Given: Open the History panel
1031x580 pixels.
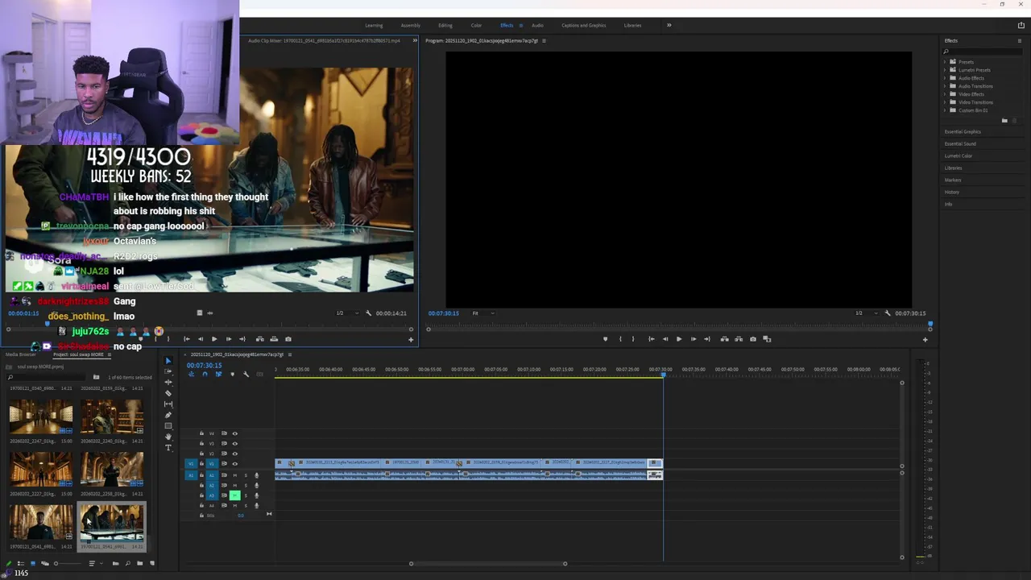Looking at the screenshot, I should pyautogui.click(x=952, y=192).
